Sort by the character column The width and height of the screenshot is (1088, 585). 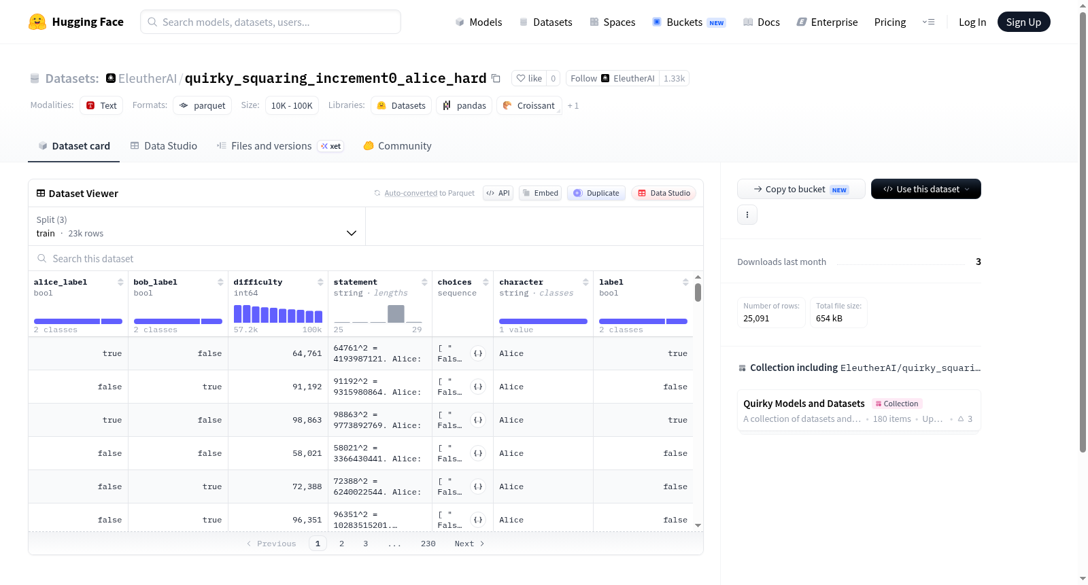pos(585,282)
